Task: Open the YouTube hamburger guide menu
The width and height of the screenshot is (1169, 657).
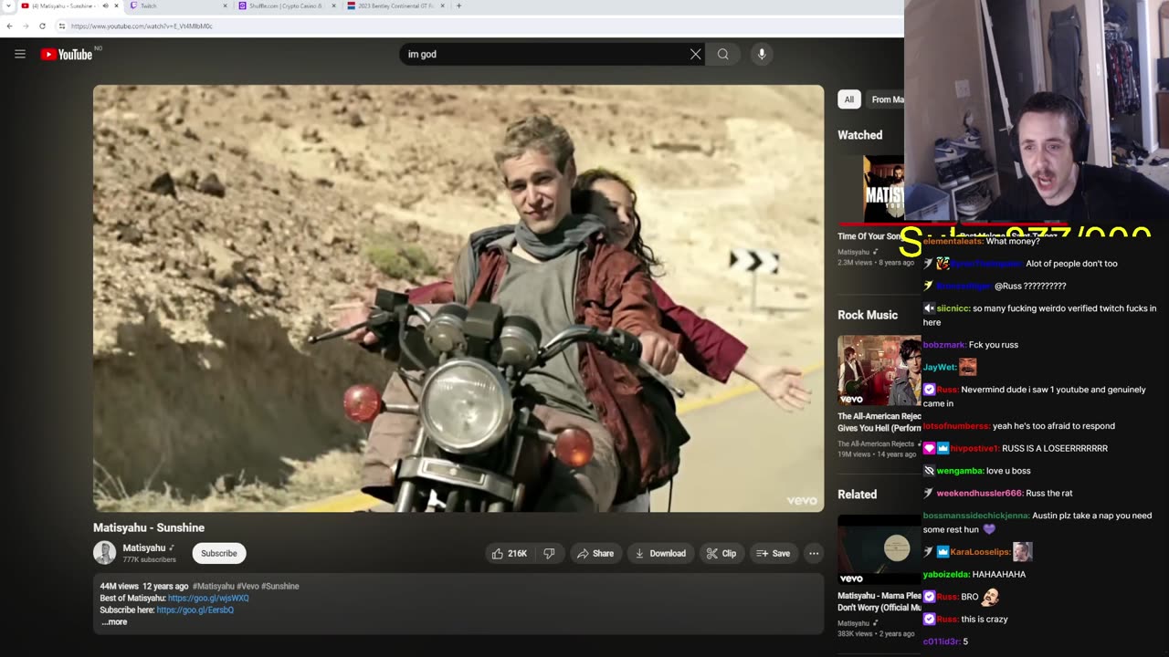Action: click(x=19, y=54)
